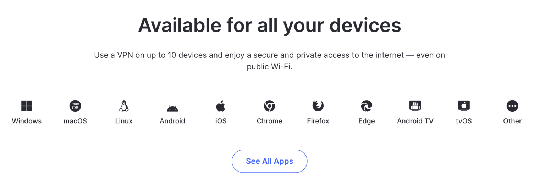The image size is (545, 191).
Task: Select the Chrome text label
Action: click(270, 121)
